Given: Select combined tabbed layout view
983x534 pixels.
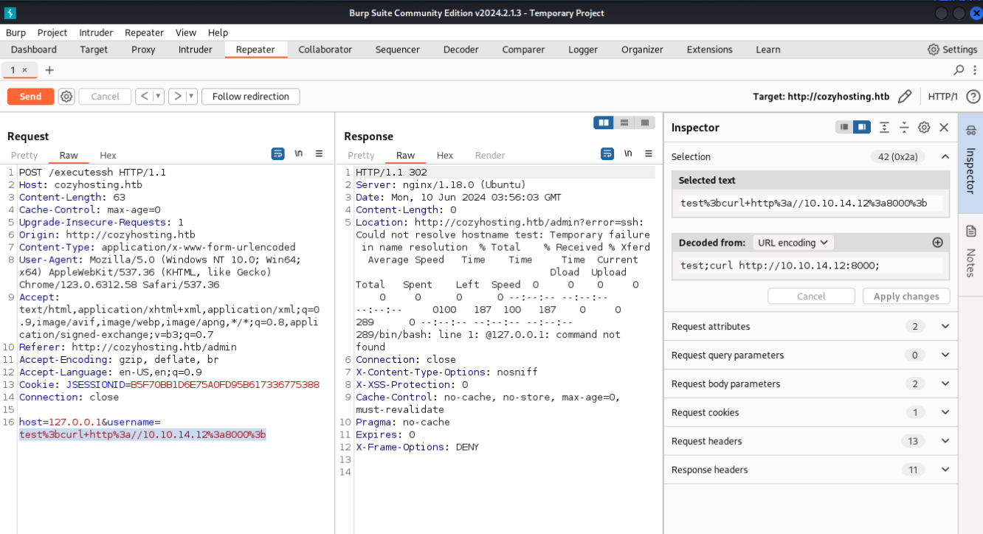Looking at the screenshot, I should click(x=644, y=122).
